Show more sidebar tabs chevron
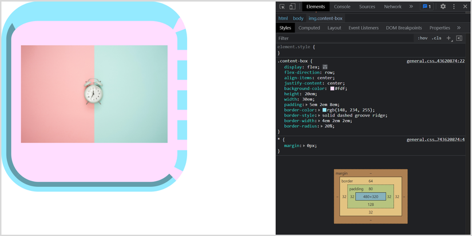 coord(459,27)
